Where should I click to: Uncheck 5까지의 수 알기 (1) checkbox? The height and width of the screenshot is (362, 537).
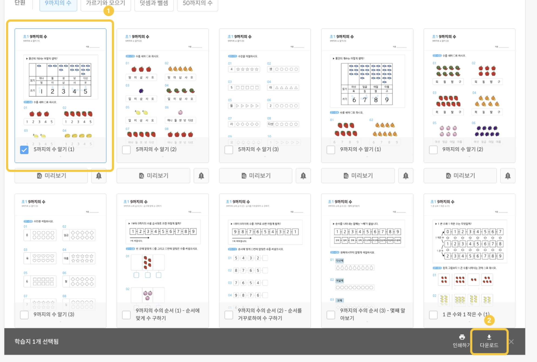click(x=24, y=150)
